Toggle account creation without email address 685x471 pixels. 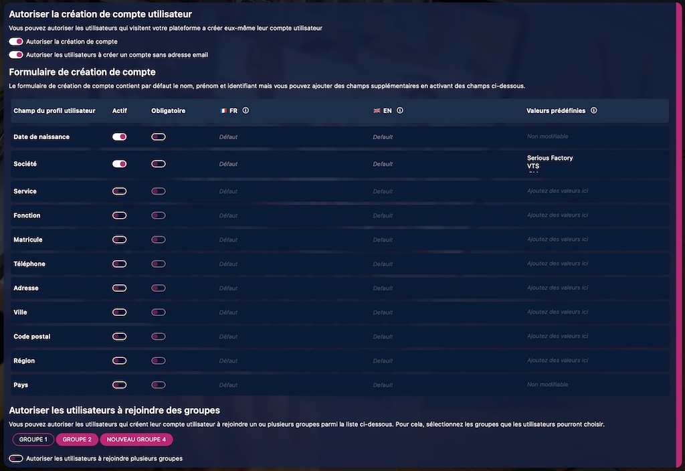point(15,54)
